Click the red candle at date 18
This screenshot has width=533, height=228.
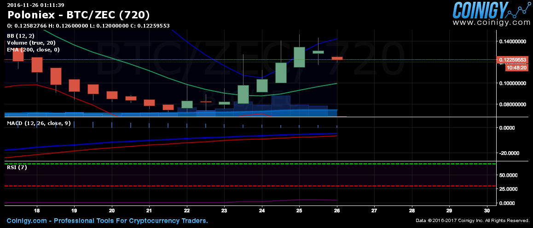click(37, 65)
